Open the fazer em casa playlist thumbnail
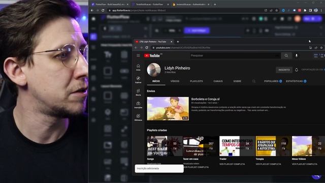The width and height of the screenshot is (325, 183). (x=201, y=146)
